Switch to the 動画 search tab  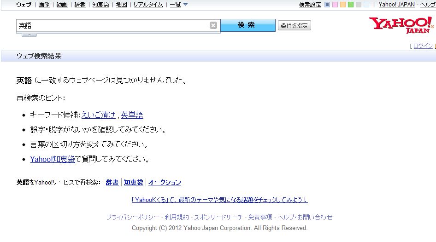(62, 5)
